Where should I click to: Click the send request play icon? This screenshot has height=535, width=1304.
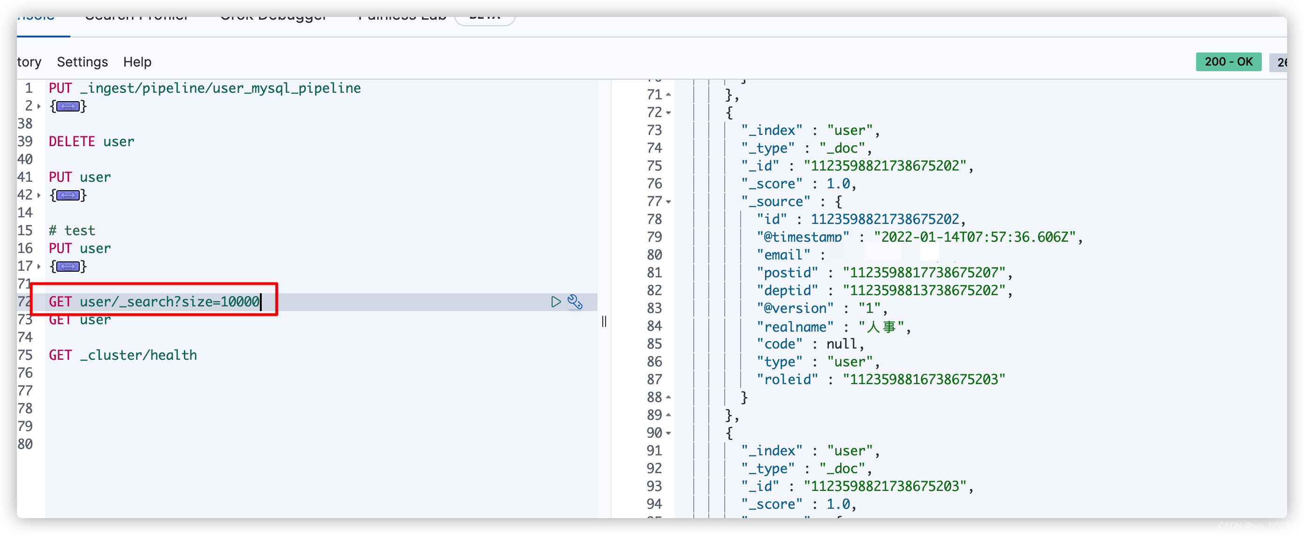(x=556, y=302)
